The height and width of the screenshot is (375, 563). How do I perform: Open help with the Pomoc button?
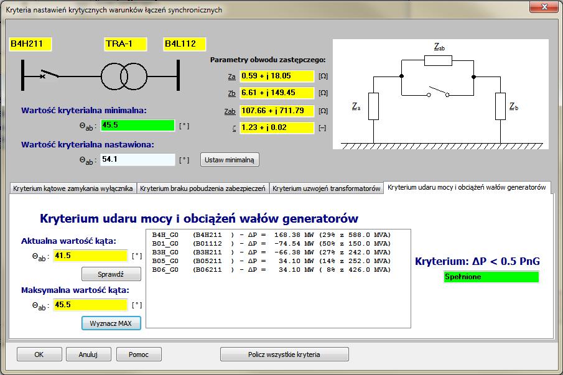139,354
